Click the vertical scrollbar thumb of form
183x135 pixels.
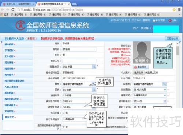178,51
